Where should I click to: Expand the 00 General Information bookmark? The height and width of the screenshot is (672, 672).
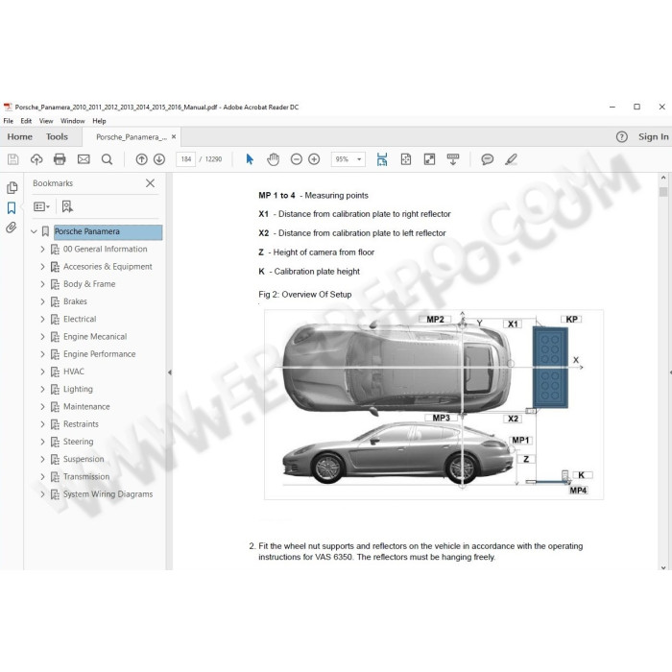click(x=42, y=249)
